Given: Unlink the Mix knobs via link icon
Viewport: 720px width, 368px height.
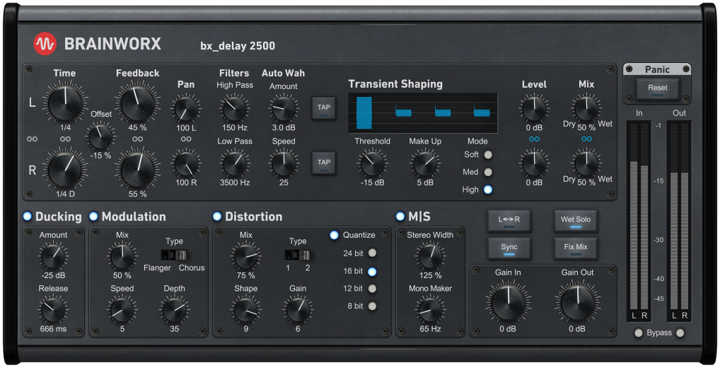Looking at the screenshot, I should (x=586, y=139).
